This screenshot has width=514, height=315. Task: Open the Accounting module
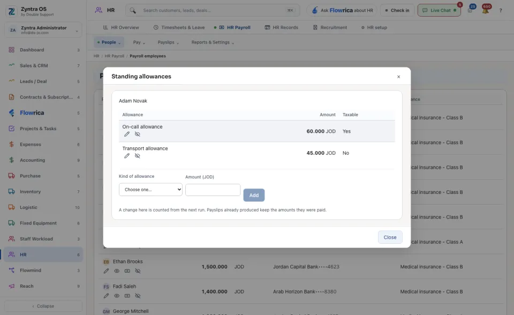43,160
